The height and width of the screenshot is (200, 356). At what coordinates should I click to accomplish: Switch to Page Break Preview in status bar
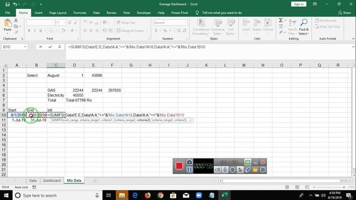(x=307, y=187)
